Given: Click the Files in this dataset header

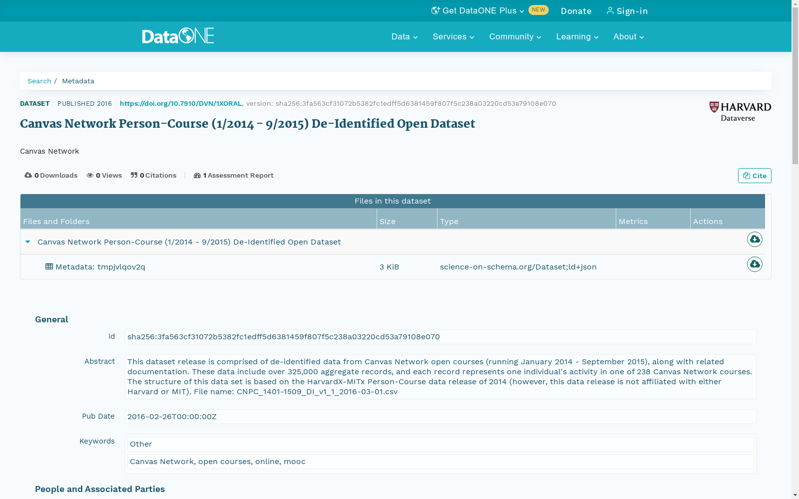Looking at the screenshot, I should [393, 201].
